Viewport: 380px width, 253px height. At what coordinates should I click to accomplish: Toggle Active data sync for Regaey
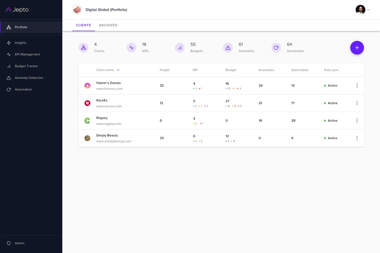(x=330, y=120)
